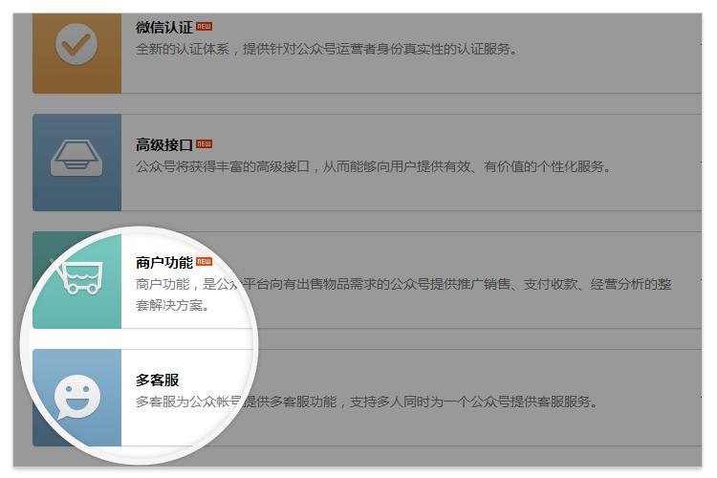Click the new badge beside 高级接口
Screen dimensions: 717x478
point(204,144)
